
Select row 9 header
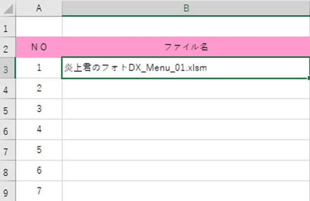[x=8, y=191]
